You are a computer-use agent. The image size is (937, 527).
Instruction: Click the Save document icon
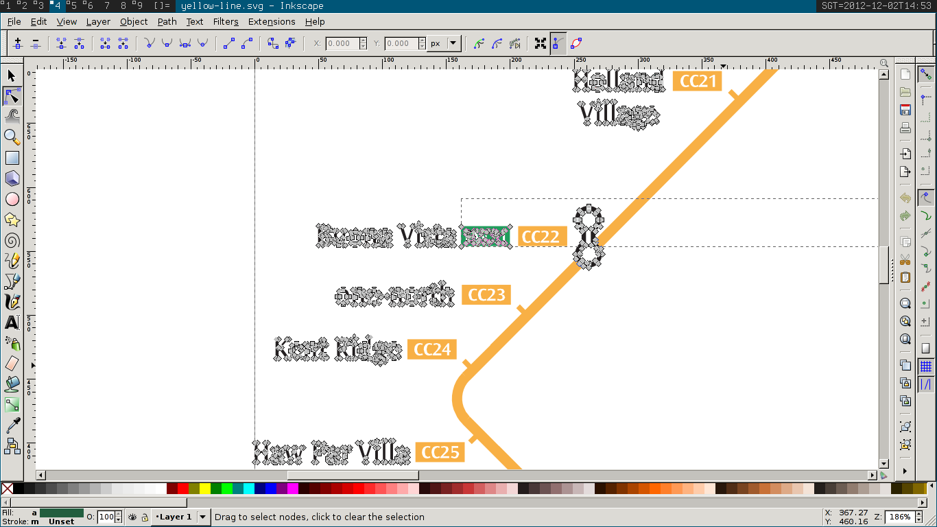tap(905, 110)
